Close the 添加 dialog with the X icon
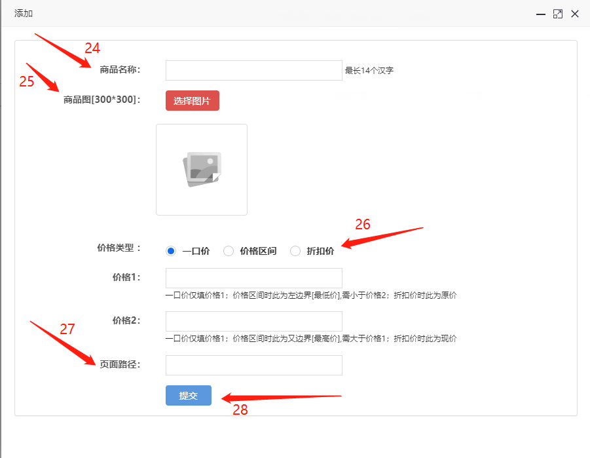Screen dimensions: 590x458 tap(575, 14)
